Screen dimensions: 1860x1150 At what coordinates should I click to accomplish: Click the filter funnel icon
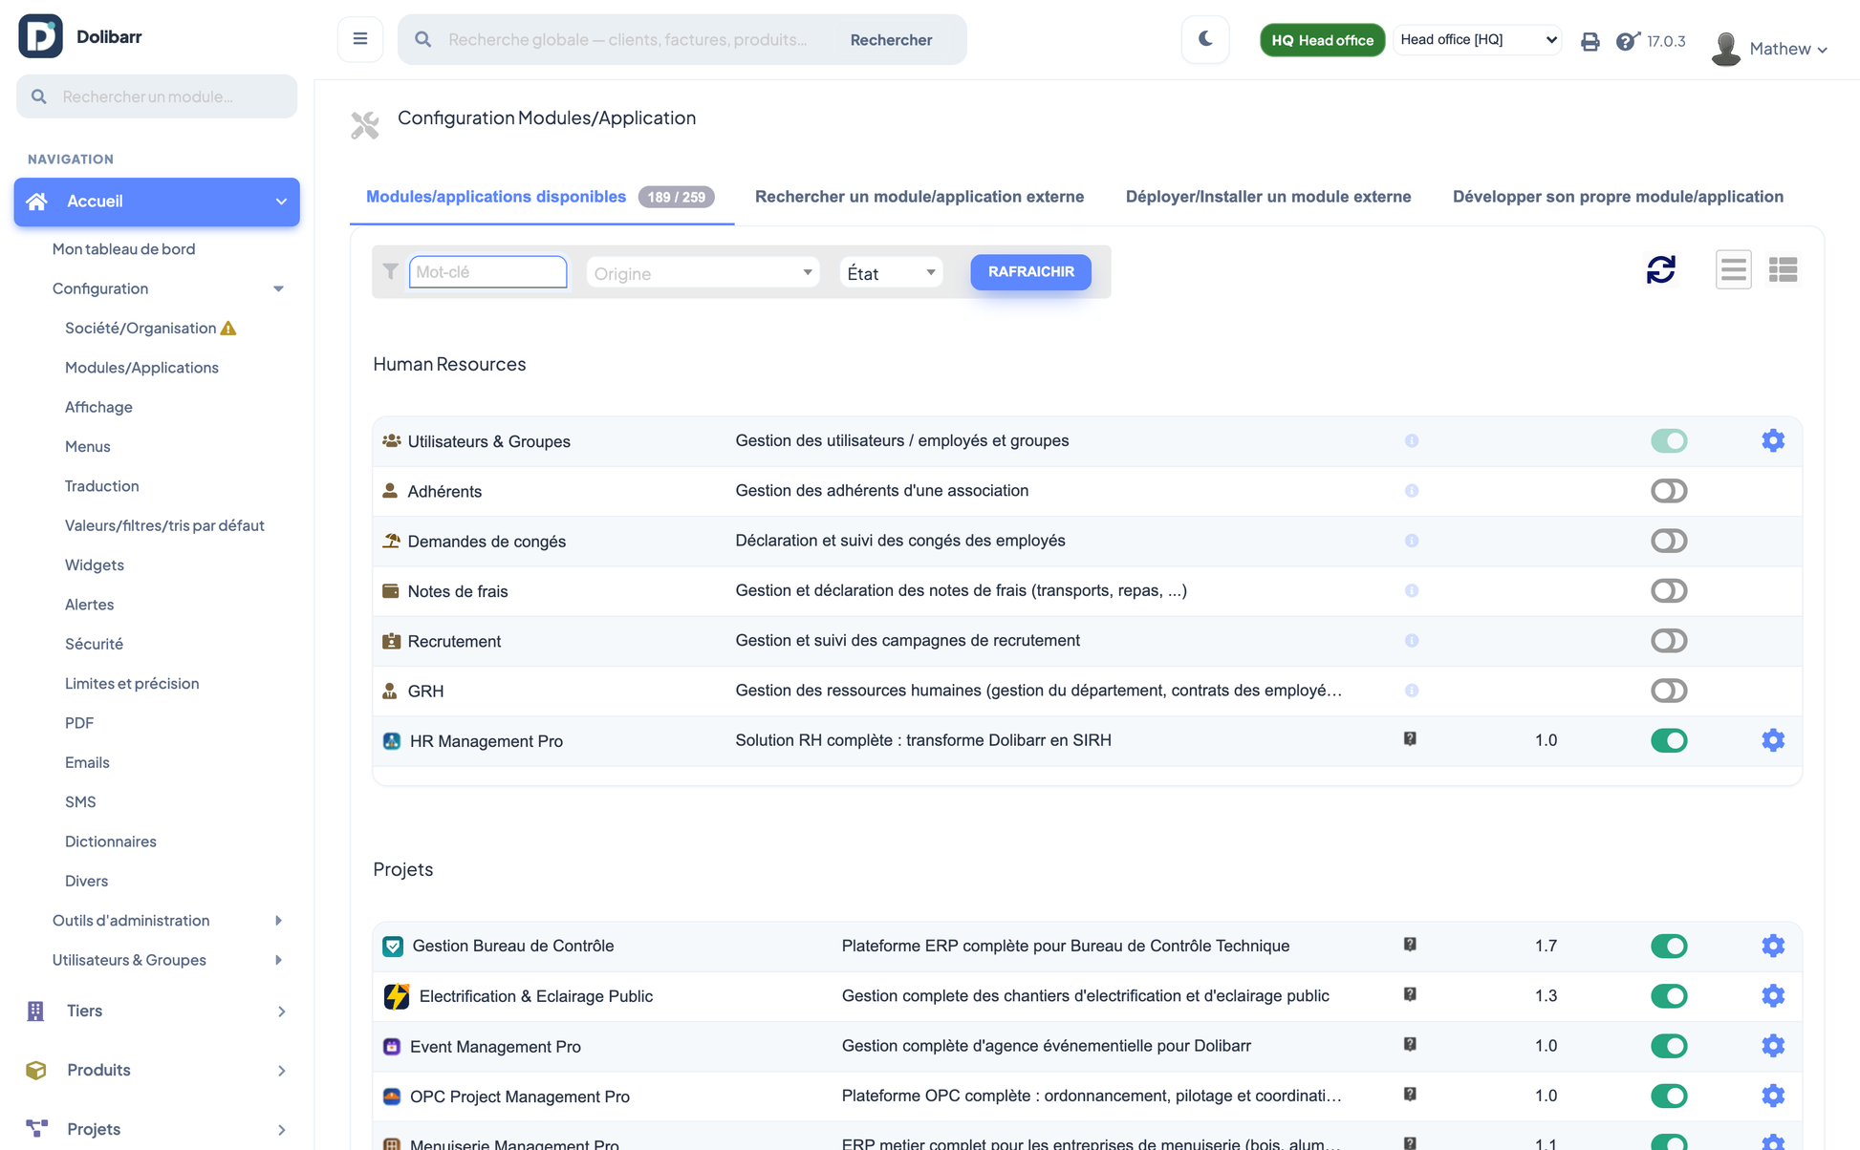(390, 272)
